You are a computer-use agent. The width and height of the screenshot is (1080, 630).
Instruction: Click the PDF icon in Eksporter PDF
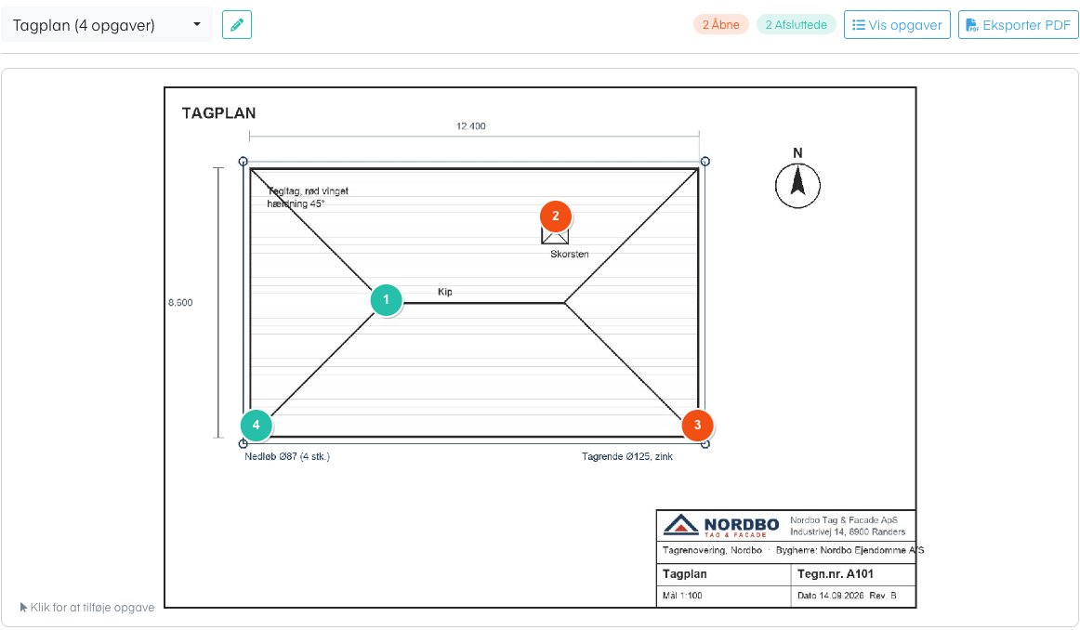(x=972, y=25)
